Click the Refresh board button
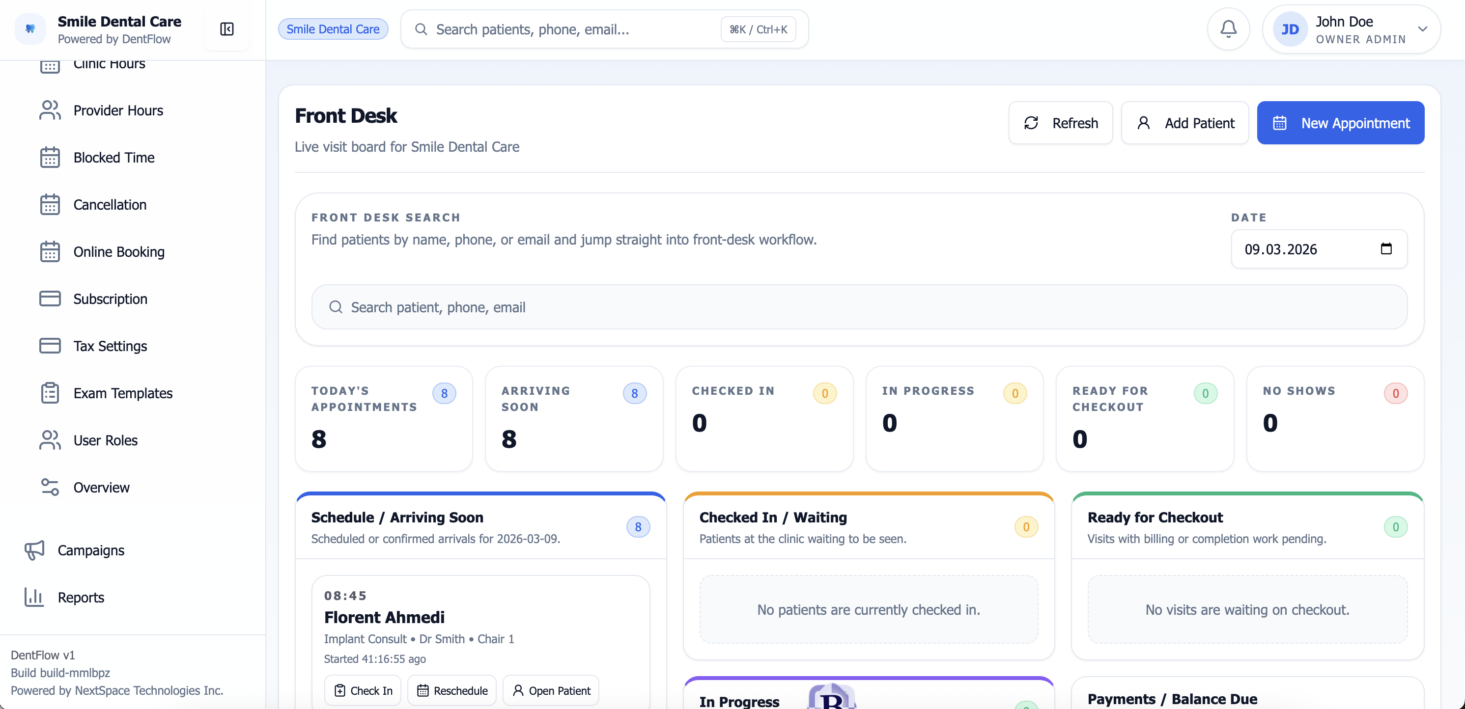The width and height of the screenshot is (1465, 709). click(x=1060, y=122)
